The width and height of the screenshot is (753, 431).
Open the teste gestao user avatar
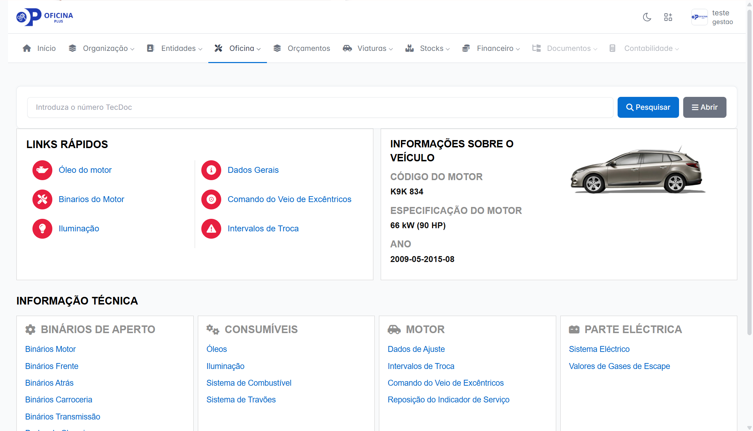coord(700,17)
